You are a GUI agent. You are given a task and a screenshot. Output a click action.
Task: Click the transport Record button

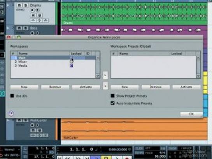pos(127,157)
